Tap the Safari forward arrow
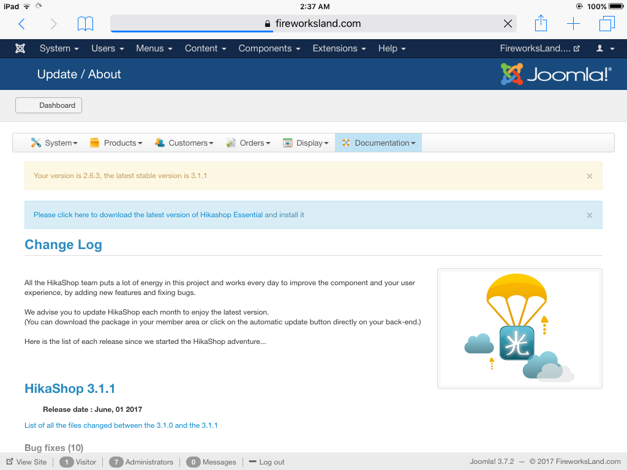Image resolution: width=627 pixels, height=470 pixels. tap(53, 24)
